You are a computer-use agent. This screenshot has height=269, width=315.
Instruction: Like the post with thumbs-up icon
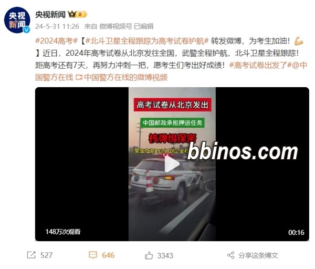[x=149, y=255]
